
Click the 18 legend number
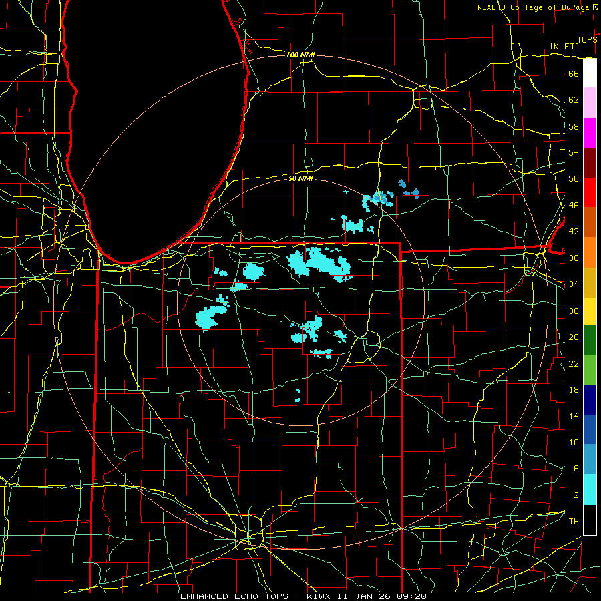click(574, 390)
